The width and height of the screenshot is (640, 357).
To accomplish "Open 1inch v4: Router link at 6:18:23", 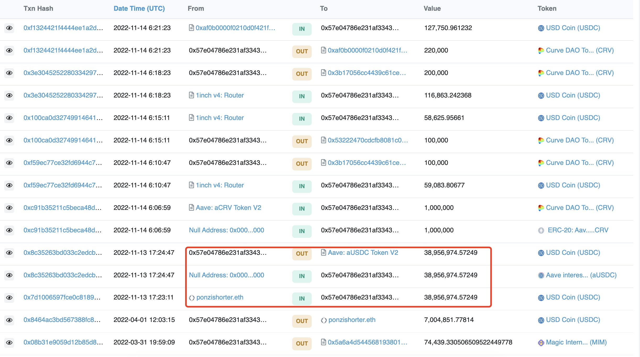I will [x=220, y=95].
